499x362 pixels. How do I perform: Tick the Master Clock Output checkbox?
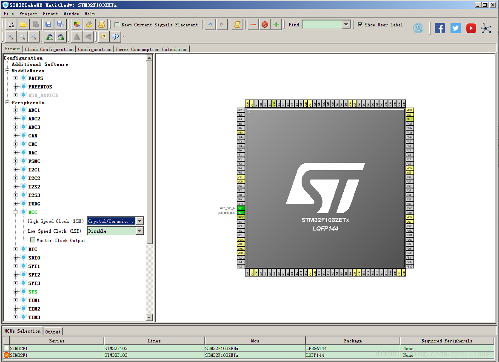pyautogui.click(x=32, y=240)
